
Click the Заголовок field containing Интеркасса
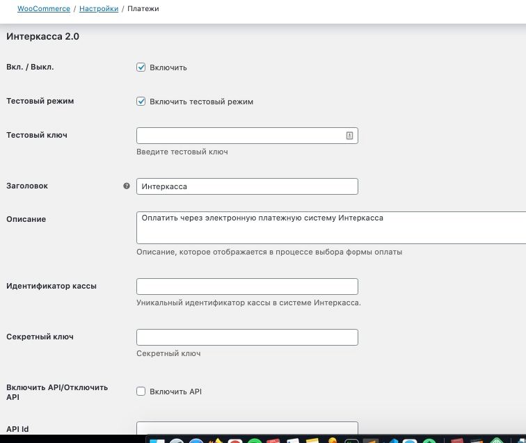(247, 186)
